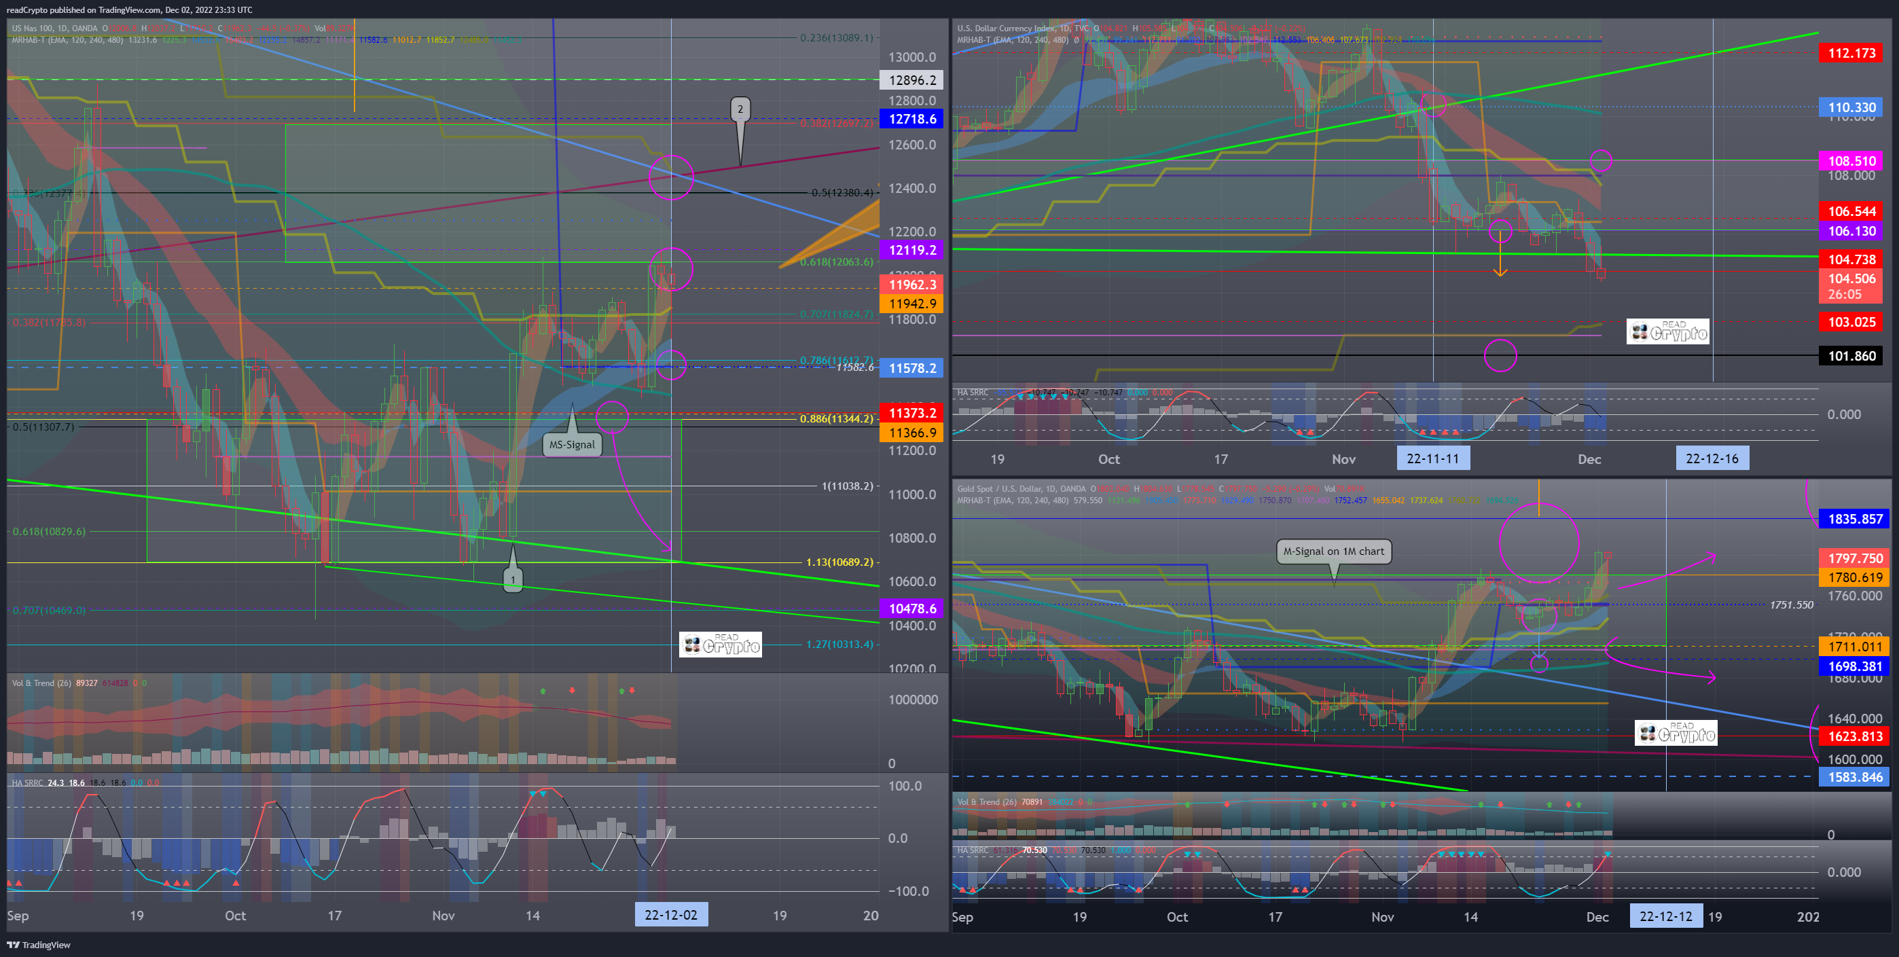Click the 22-11-11 date label on Dollar Index chart
The image size is (1899, 957).
(x=1432, y=458)
